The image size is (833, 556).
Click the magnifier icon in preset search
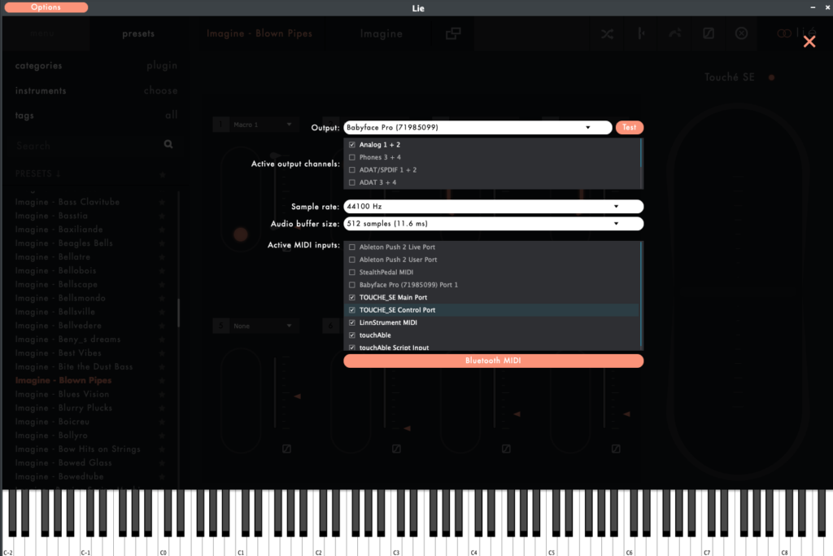pyautogui.click(x=168, y=145)
